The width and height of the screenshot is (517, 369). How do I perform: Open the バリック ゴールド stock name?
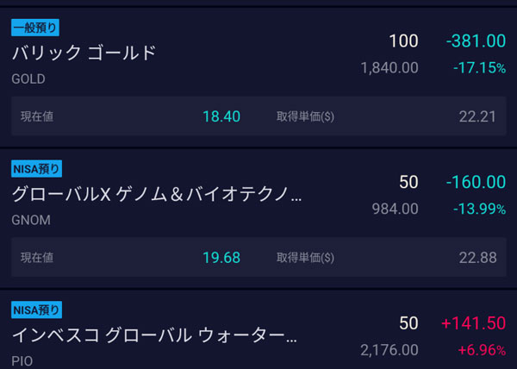(84, 53)
